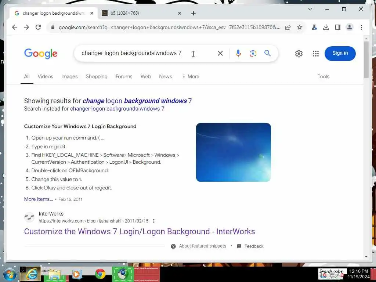
Task: Switch to the b5 (1024×768) tab
Action: (141, 13)
